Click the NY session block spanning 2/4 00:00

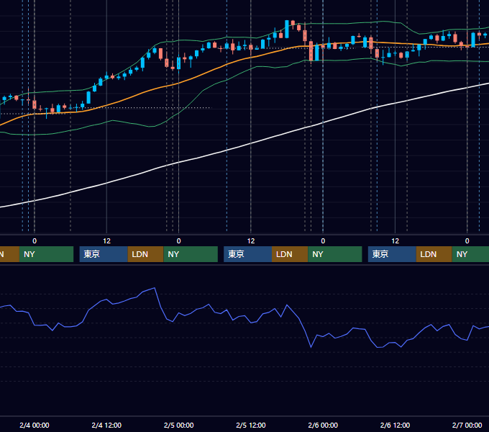coord(46,254)
